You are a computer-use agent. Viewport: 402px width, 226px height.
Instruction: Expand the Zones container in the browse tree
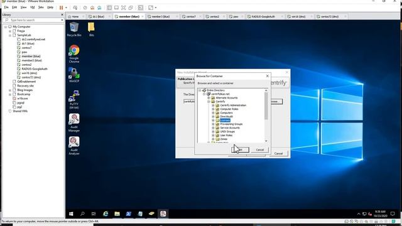tap(213, 139)
